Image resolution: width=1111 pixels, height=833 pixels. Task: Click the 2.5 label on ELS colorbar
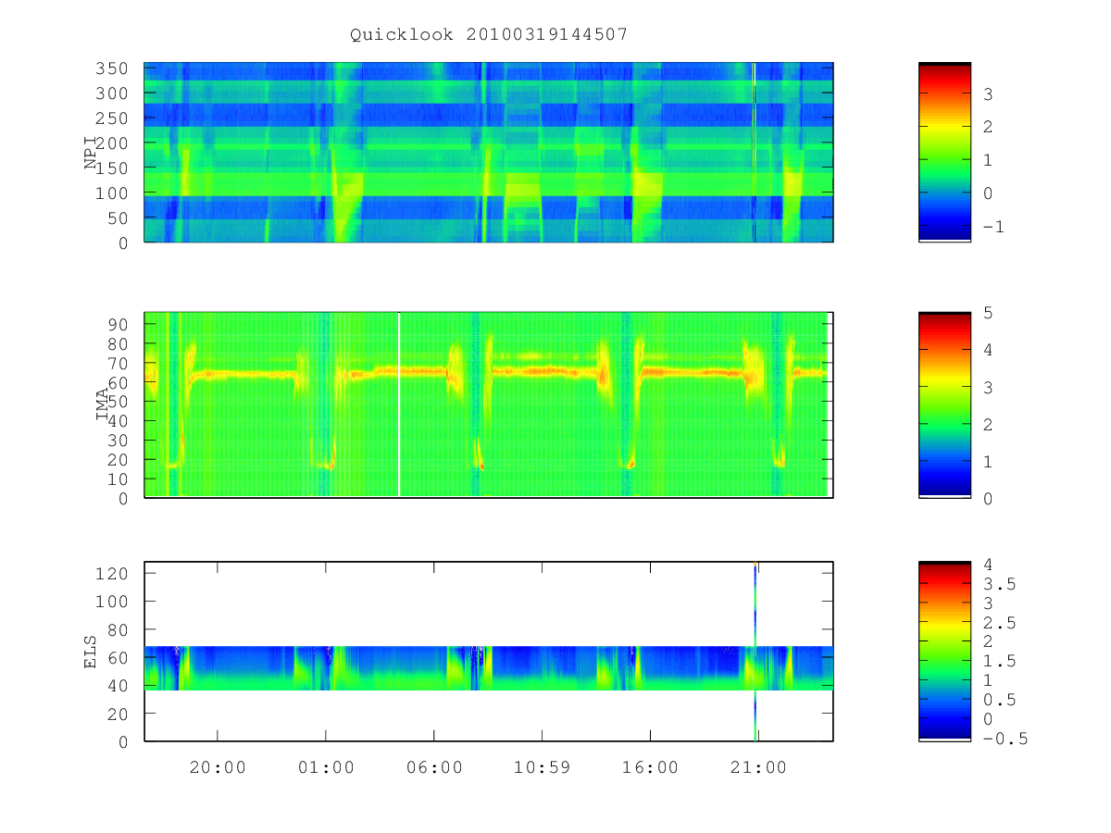coord(999,623)
